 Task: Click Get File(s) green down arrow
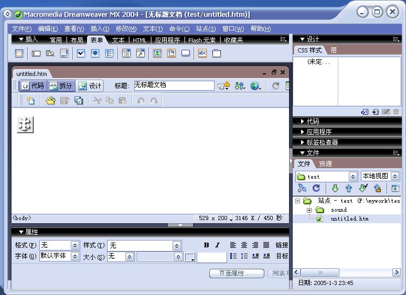point(335,188)
